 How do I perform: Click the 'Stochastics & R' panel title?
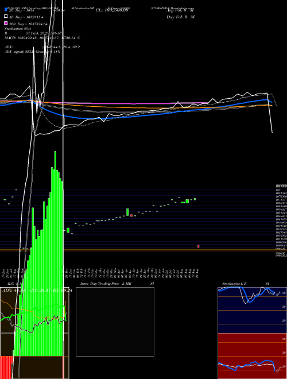[234, 284]
